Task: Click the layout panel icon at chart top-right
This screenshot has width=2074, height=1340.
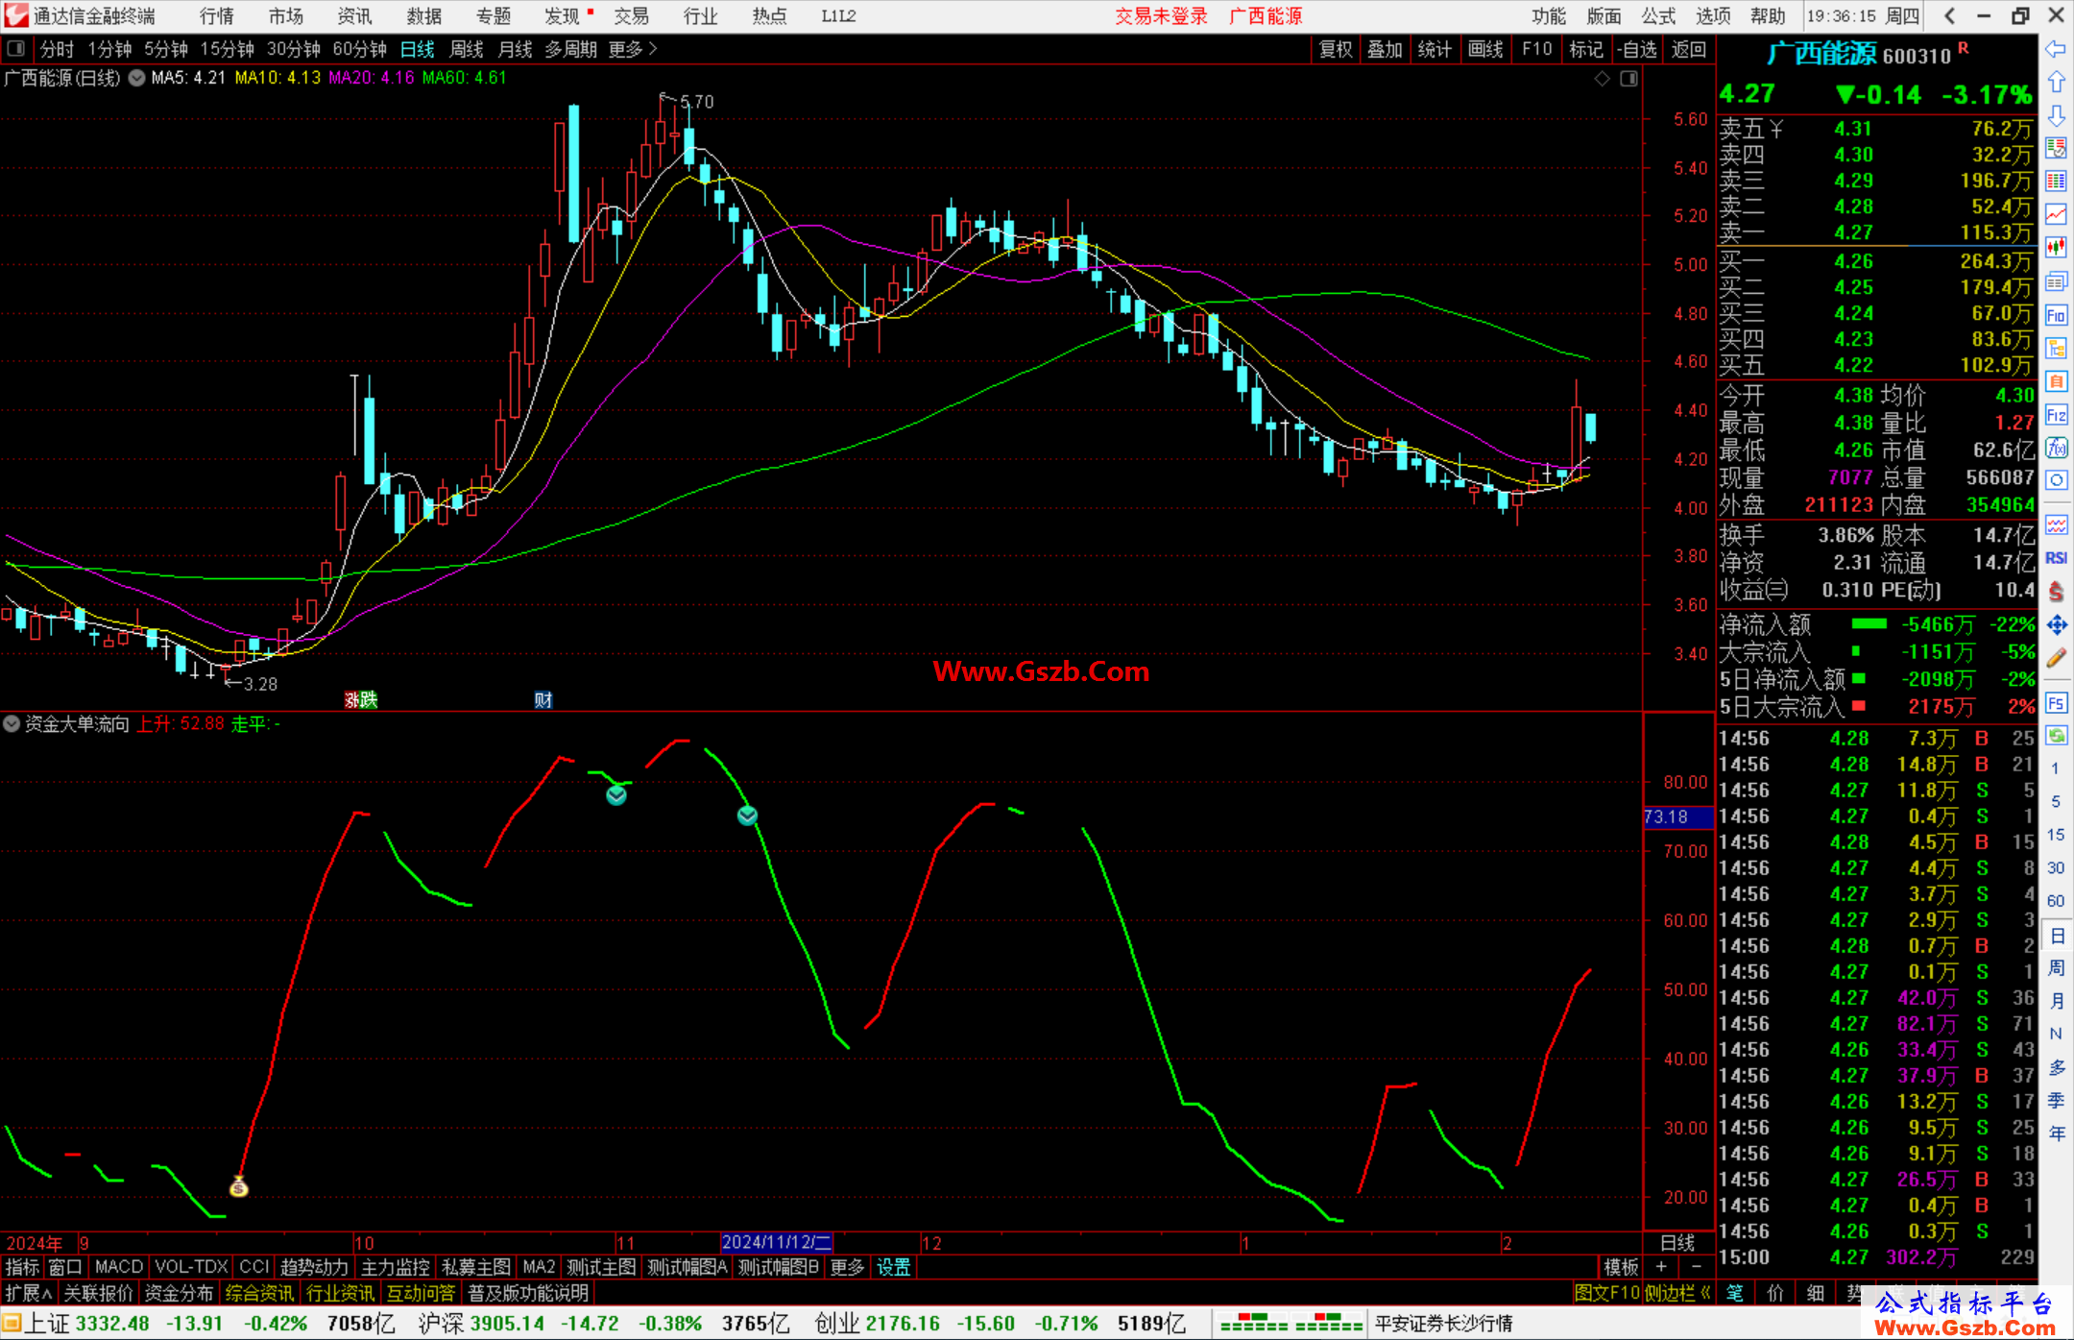Action: point(1628,79)
